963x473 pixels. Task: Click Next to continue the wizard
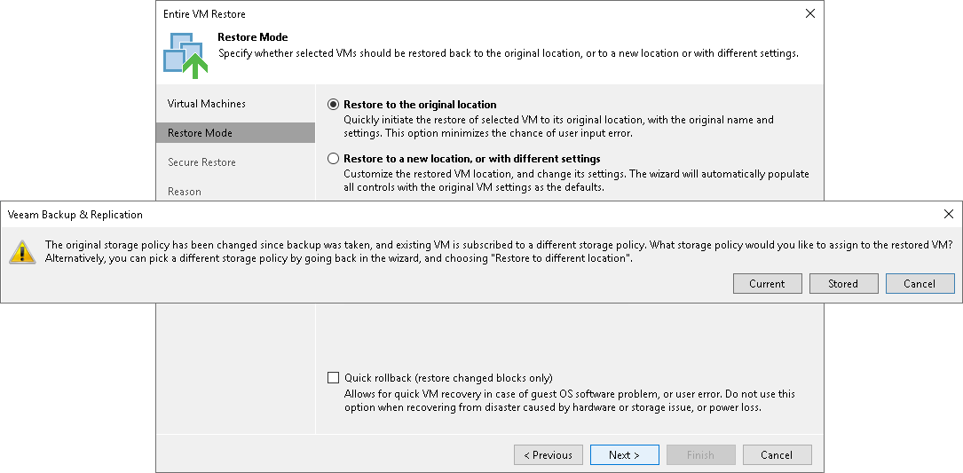624,455
